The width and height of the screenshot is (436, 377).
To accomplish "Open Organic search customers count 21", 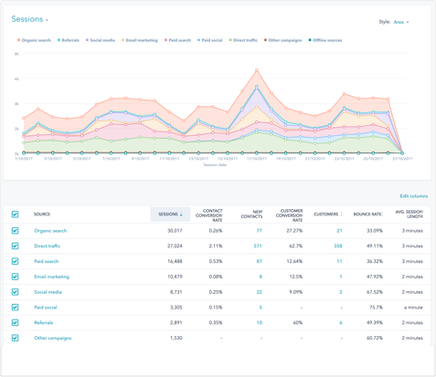I will click(339, 231).
